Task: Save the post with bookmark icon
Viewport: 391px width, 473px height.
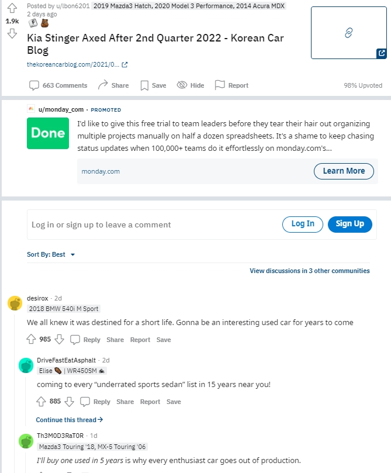Action: point(153,85)
